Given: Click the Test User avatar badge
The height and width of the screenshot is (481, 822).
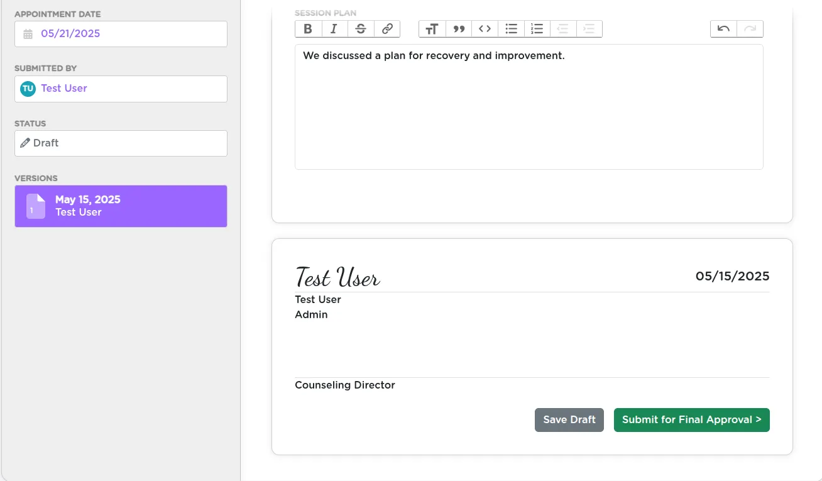Looking at the screenshot, I should pos(28,89).
